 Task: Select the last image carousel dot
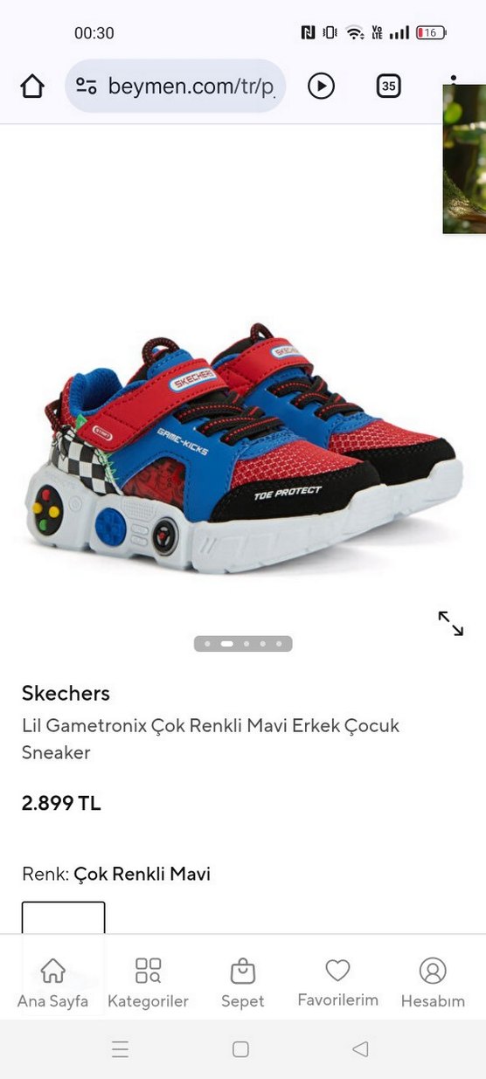click(279, 644)
